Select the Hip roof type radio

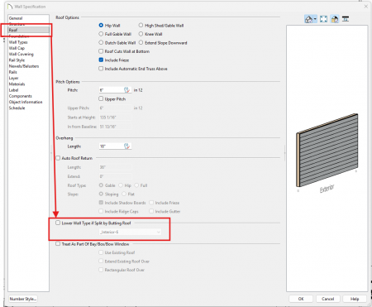121,185
